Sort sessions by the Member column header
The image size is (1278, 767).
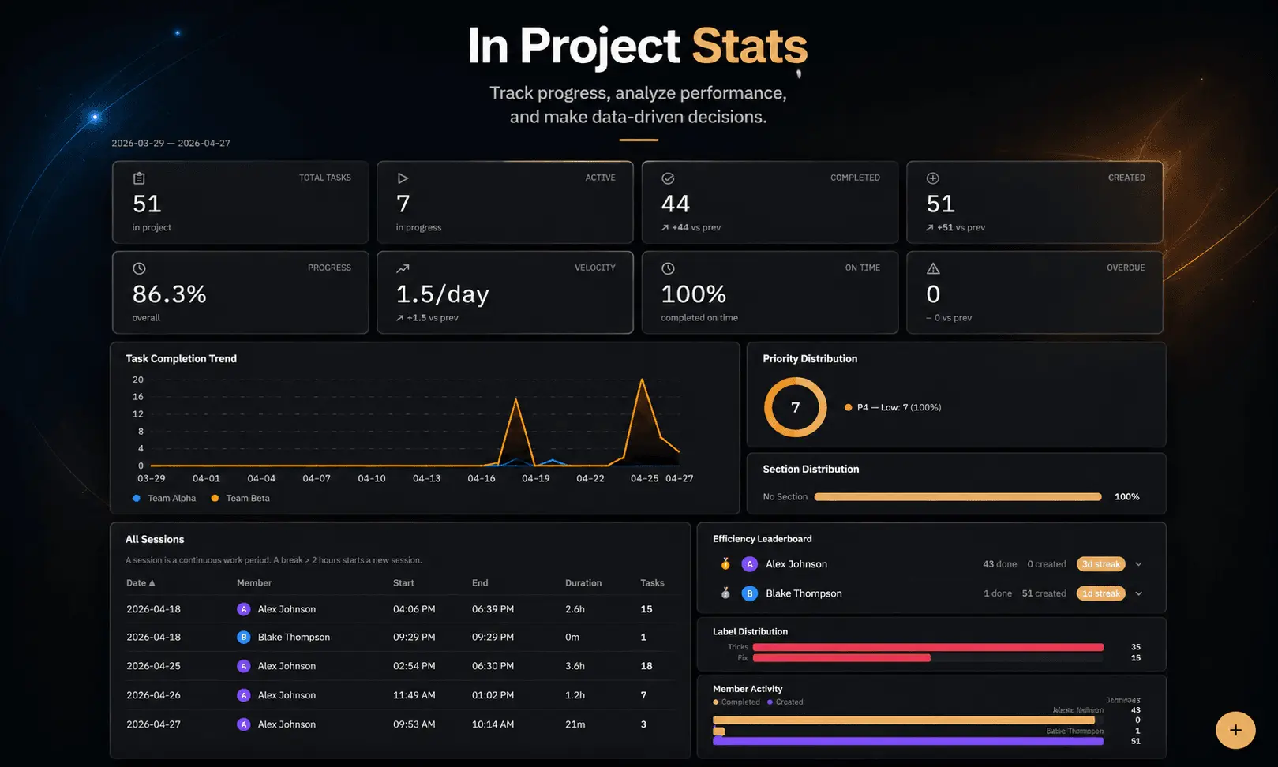[x=254, y=583]
